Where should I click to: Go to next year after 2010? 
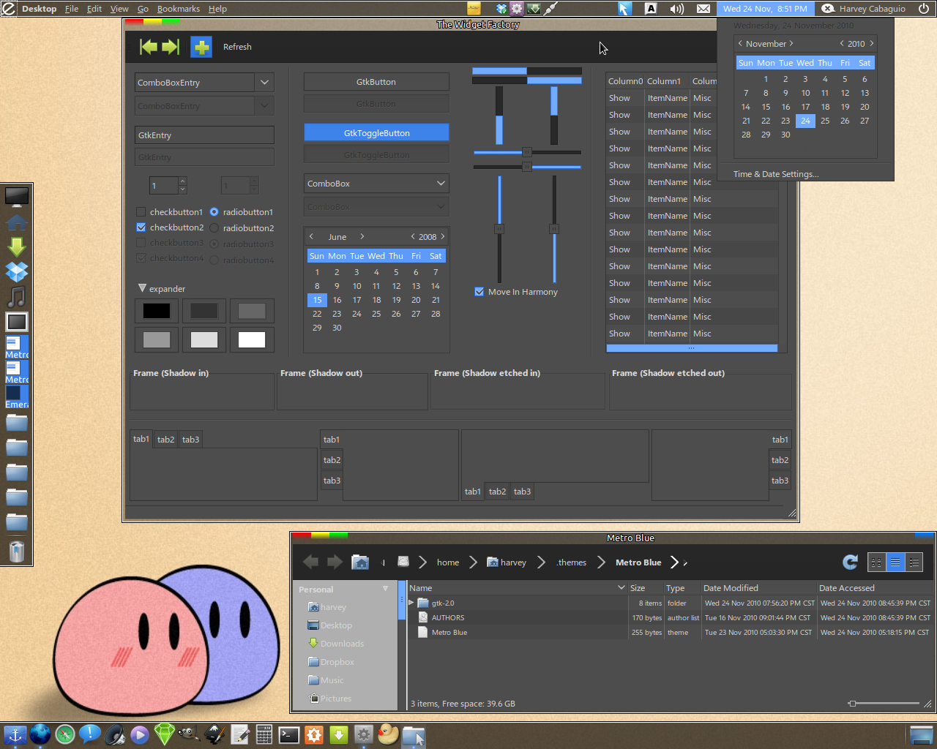(x=871, y=44)
